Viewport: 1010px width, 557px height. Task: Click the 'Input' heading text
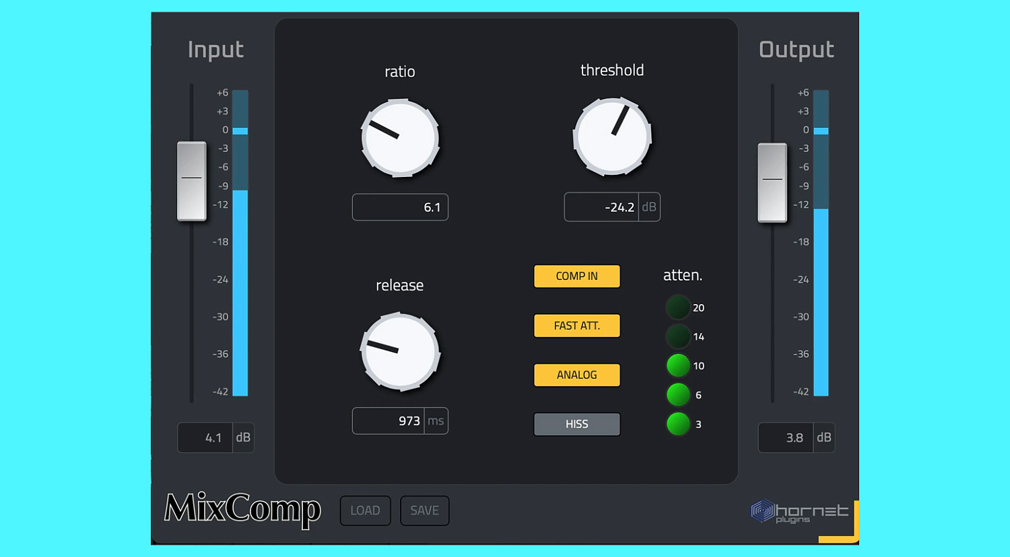(x=215, y=50)
